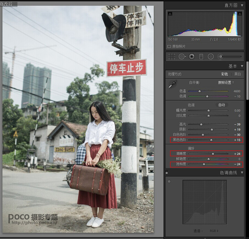Viewport: 249px width, 239px height.
Task: Click the histogram graph area
Action: click(205, 24)
